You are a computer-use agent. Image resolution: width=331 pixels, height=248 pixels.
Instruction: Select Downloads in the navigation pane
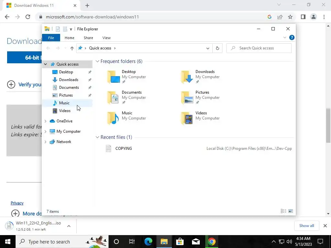[x=69, y=80]
